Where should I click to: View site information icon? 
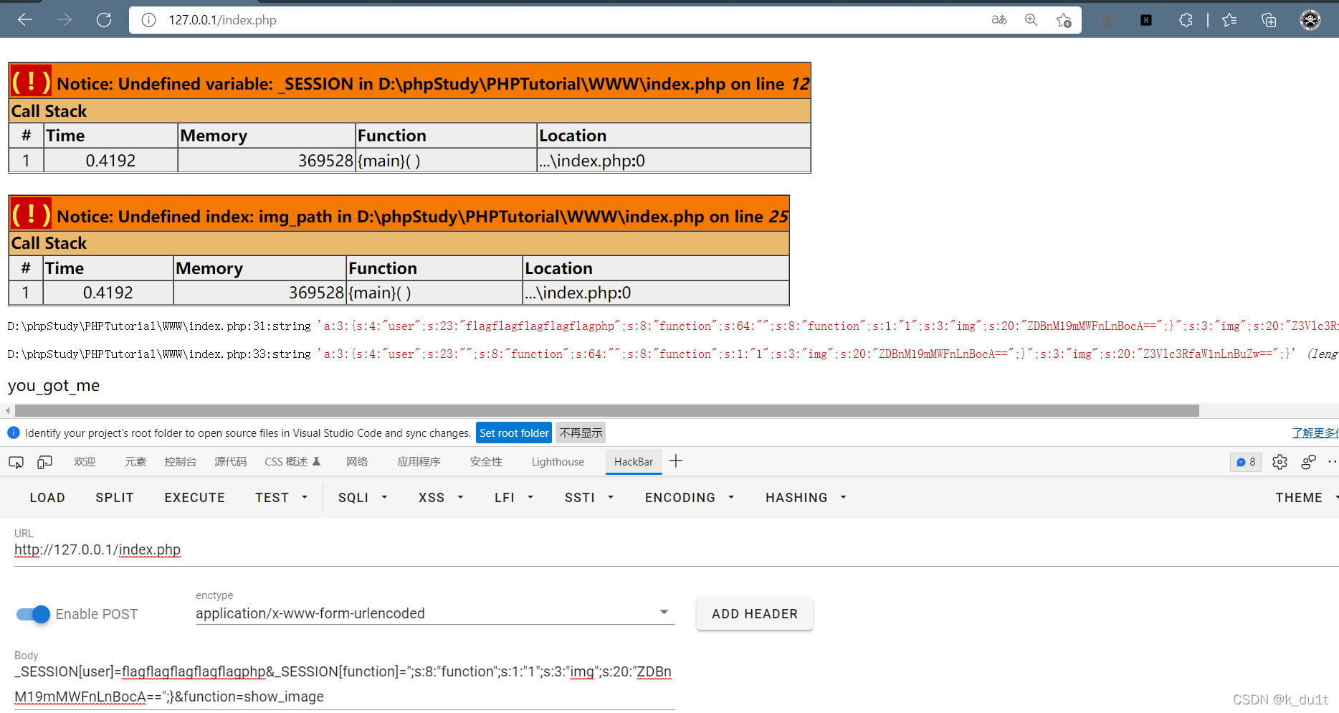[x=148, y=20]
